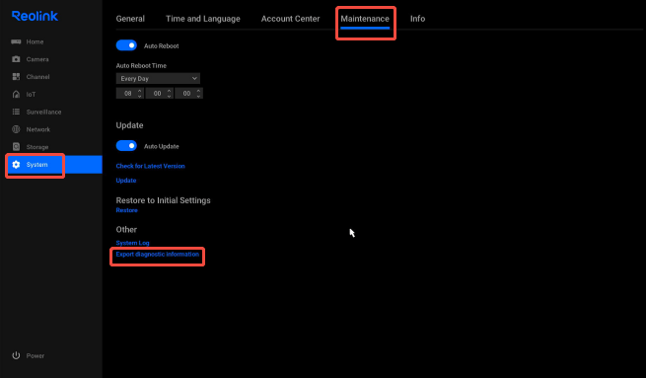The width and height of the screenshot is (646, 378).
Task: Open Camera settings label
Action: pos(37,59)
